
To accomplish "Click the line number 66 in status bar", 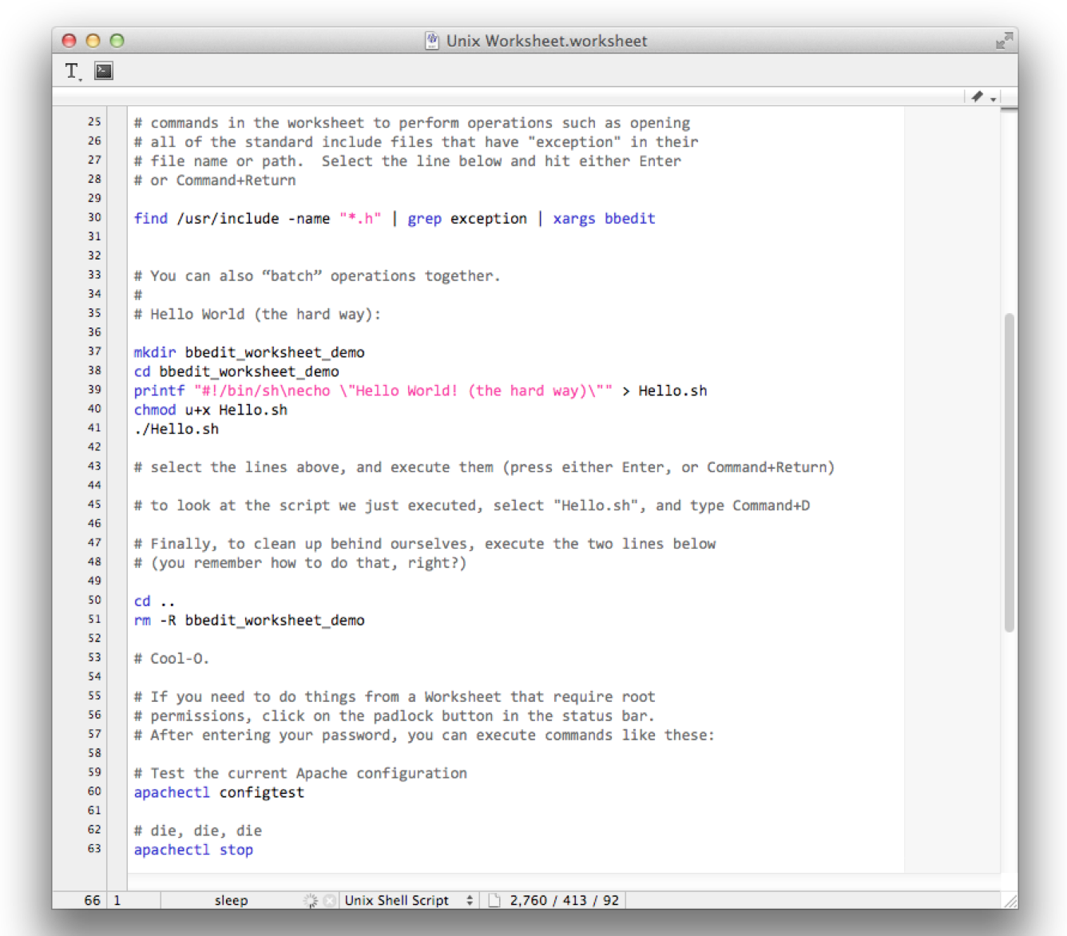I will [x=92, y=901].
